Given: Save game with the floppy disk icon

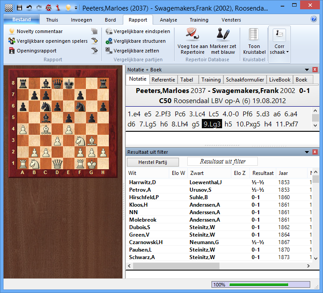Looking at the screenshot, I should (x=19, y=8).
